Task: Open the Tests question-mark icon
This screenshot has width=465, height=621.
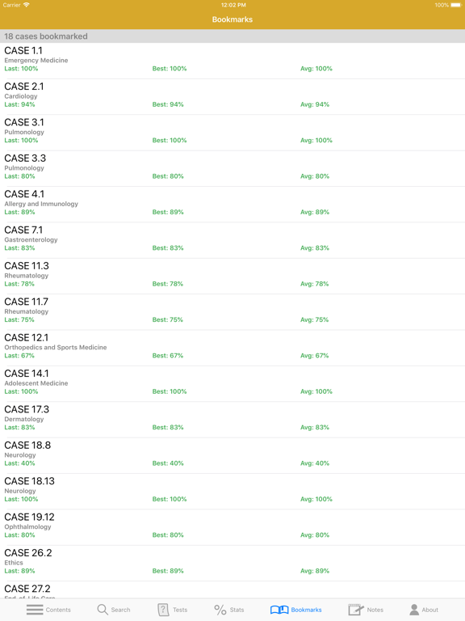Action: pos(163,610)
